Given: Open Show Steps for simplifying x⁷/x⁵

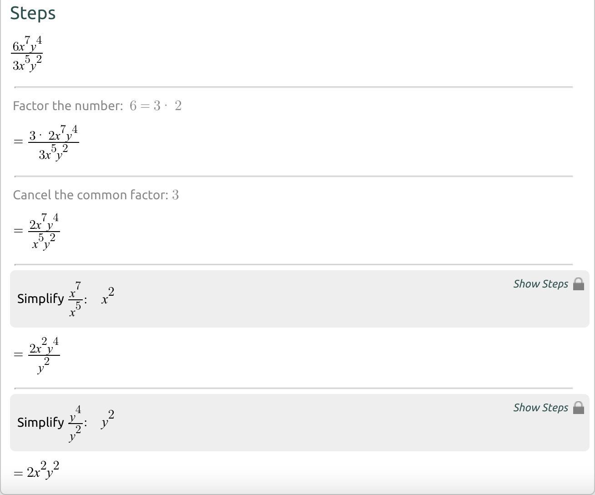Looking at the screenshot, I should click(x=540, y=284).
